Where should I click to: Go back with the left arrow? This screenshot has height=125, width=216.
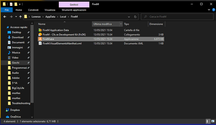5,17
